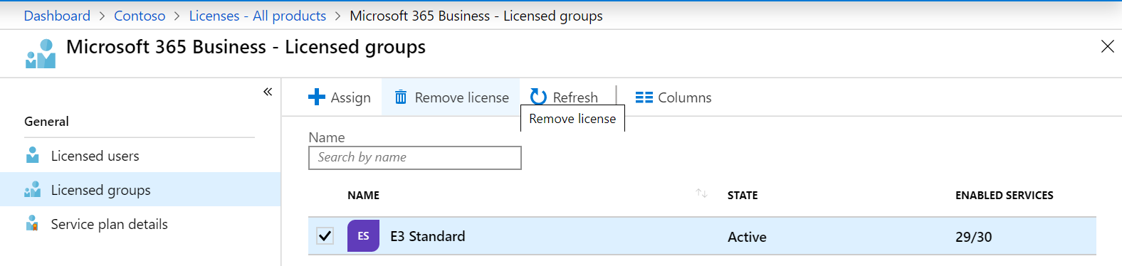Click the ES purple group avatar
Viewport: 1122px width, 266px height.
(x=363, y=236)
